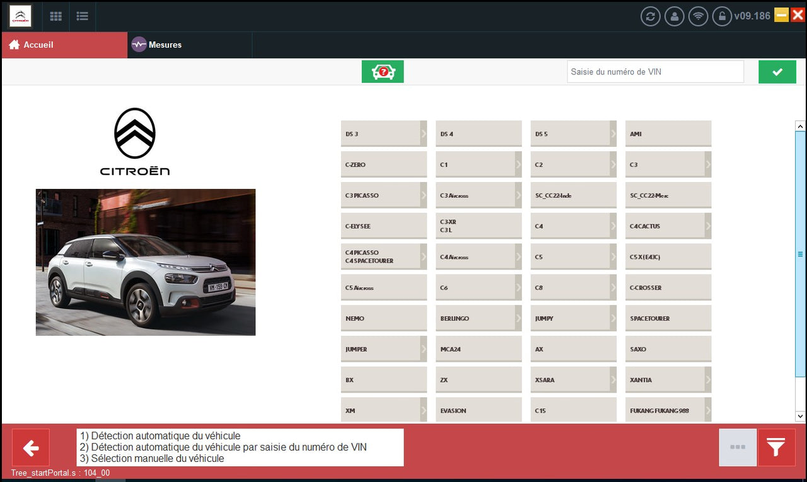807x482 pixels.
Task: Click the Wi-Fi connectivity icon
Action: tap(698, 16)
